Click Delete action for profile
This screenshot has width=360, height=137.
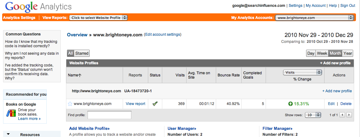coord(346,104)
